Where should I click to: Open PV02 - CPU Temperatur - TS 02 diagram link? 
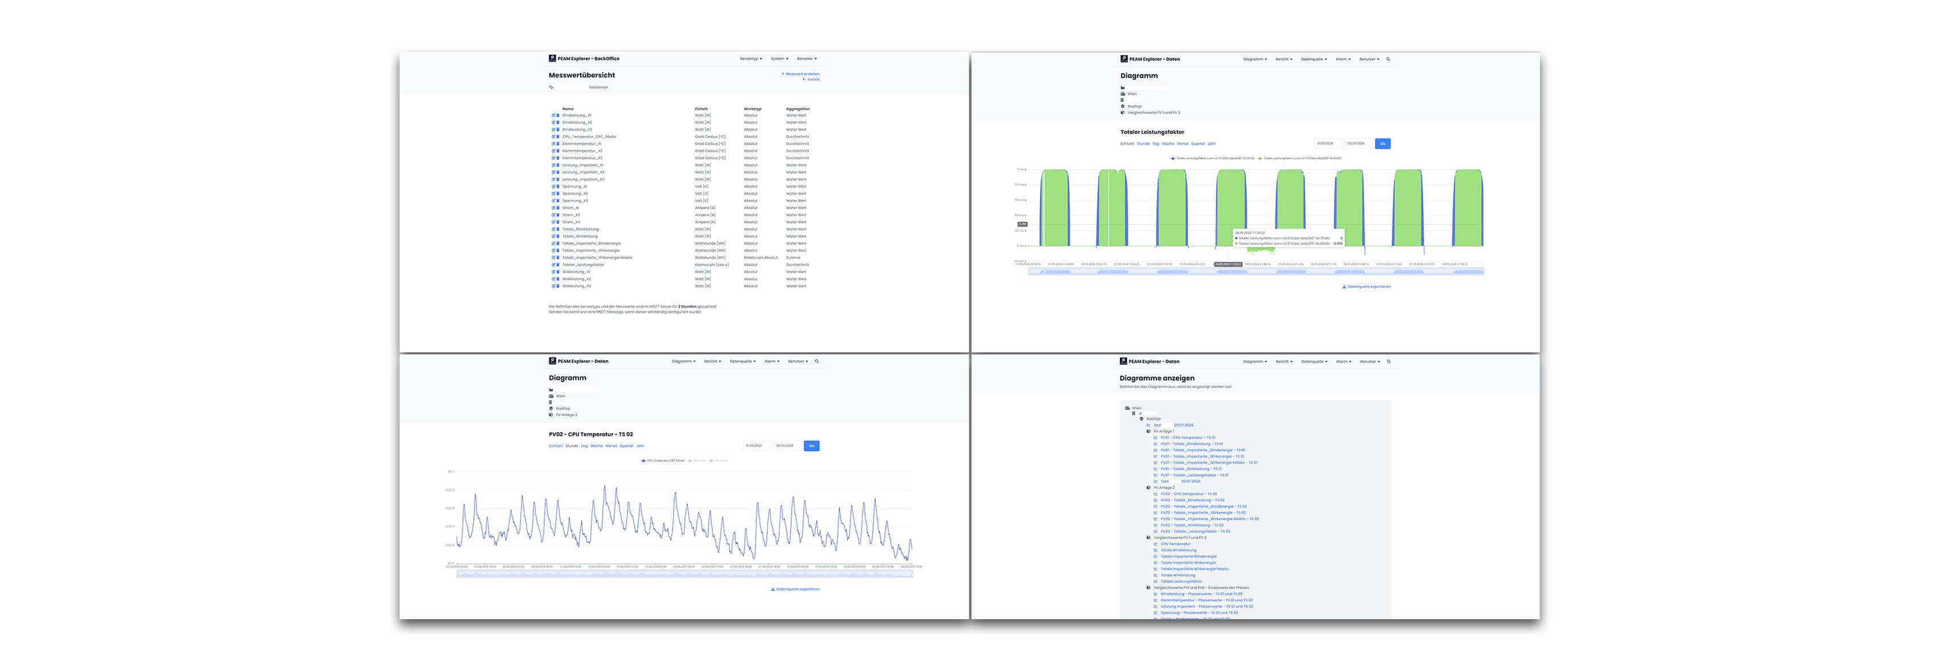tap(1188, 494)
